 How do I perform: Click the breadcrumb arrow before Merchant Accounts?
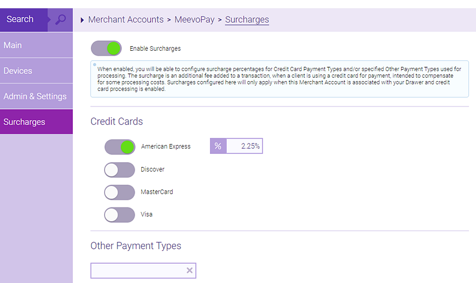pyautogui.click(x=83, y=20)
